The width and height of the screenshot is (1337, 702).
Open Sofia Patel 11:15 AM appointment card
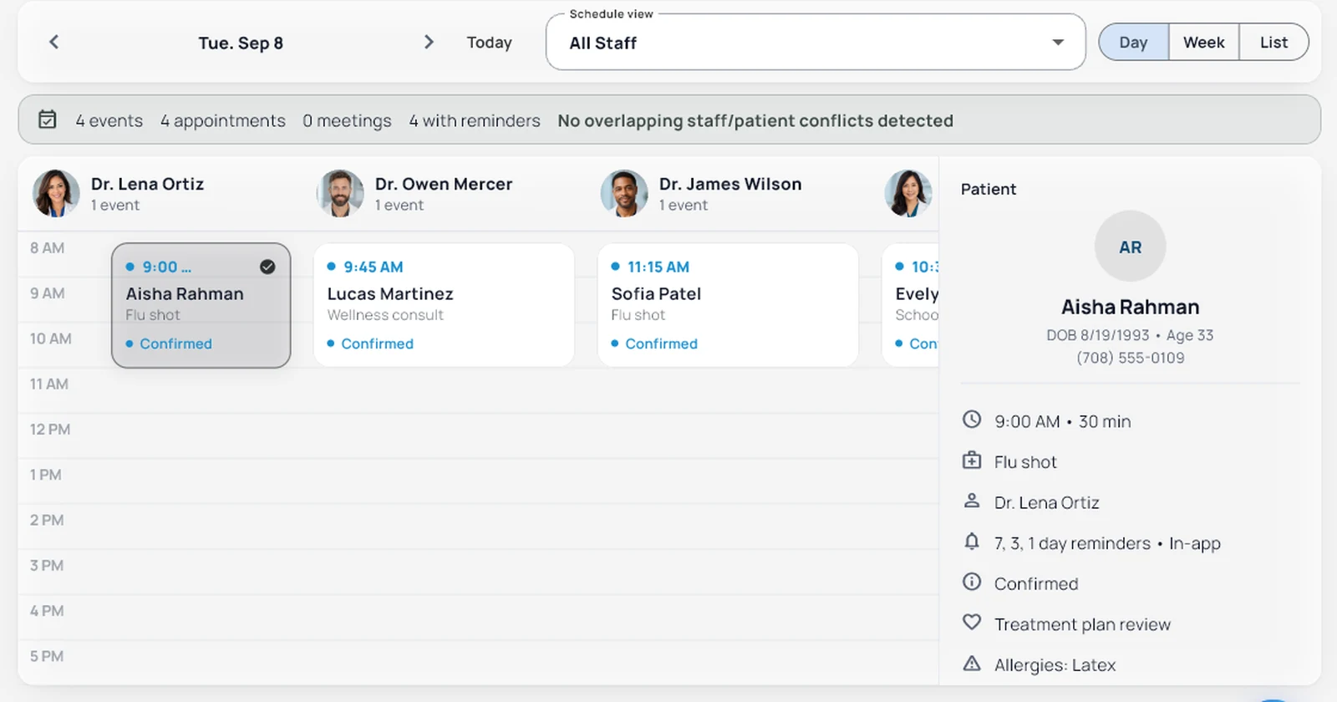point(728,305)
